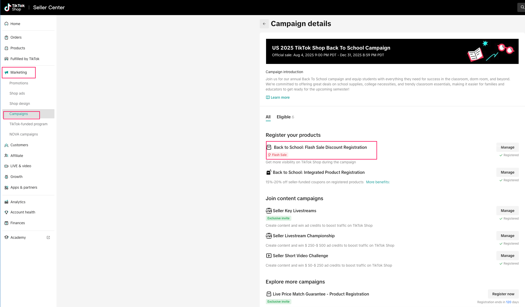Screen dimensions: 525x307
Task: Click the back arrow beside Campaign details
Action: point(264,24)
